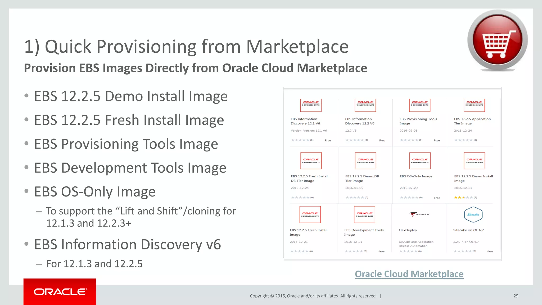The height and width of the screenshot is (305, 542).
Task: Click the slide number 29
Action: tap(516, 296)
